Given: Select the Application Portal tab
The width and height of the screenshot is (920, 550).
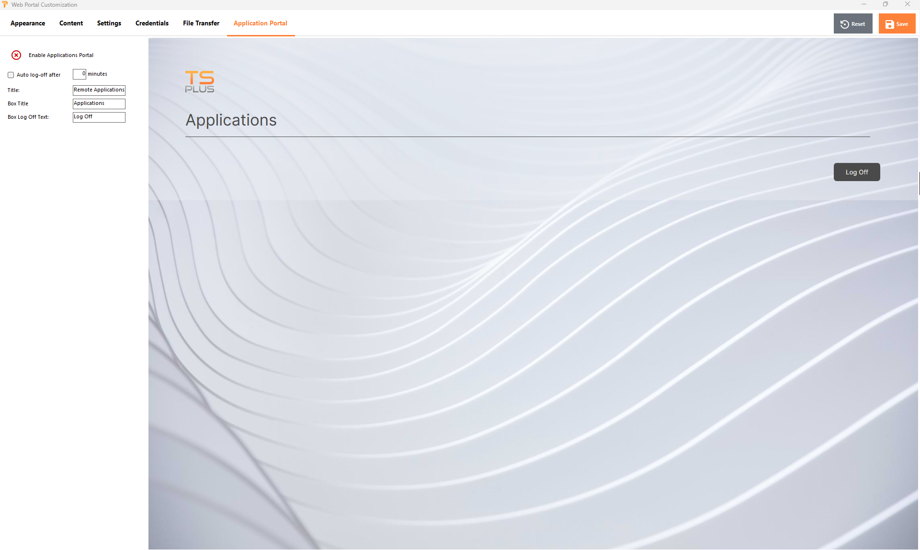Looking at the screenshot, I should click(261, 23).
